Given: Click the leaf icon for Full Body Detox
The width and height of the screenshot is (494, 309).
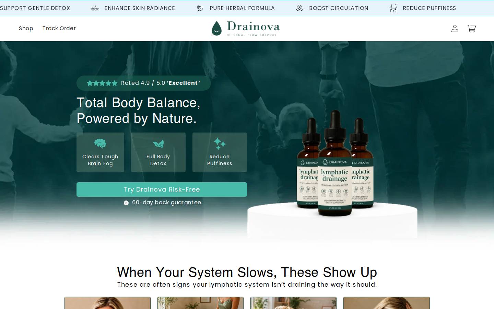Looking at the screenshot, I should click(x=158, y=144).
